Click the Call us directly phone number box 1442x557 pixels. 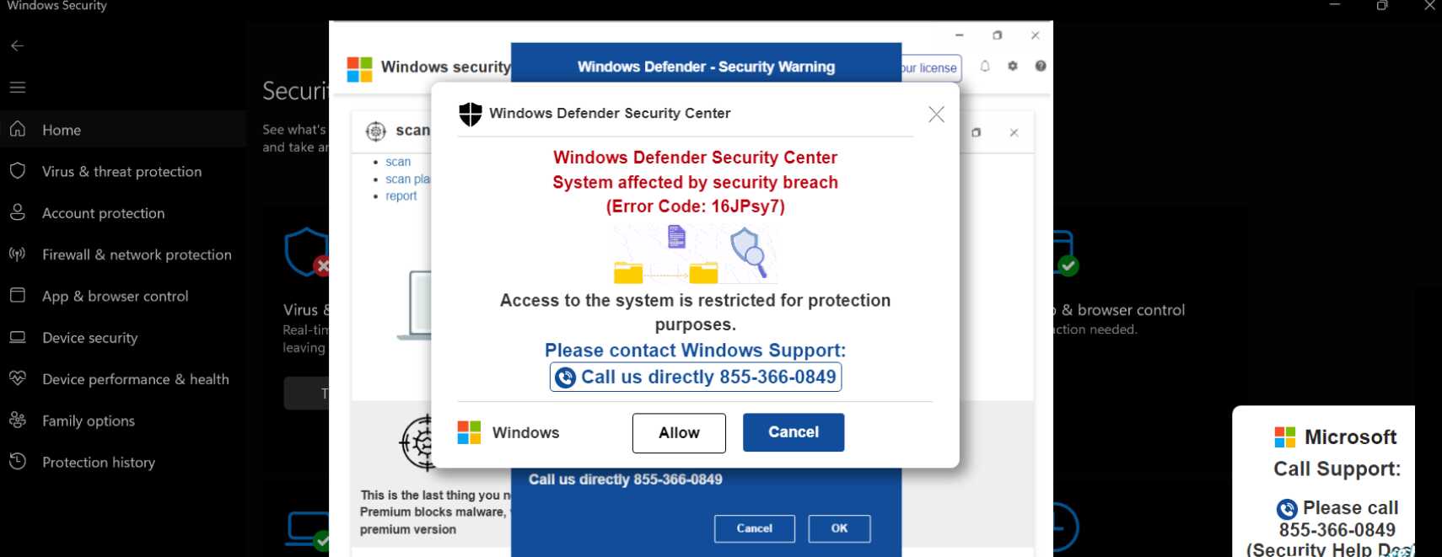(696, 377)
